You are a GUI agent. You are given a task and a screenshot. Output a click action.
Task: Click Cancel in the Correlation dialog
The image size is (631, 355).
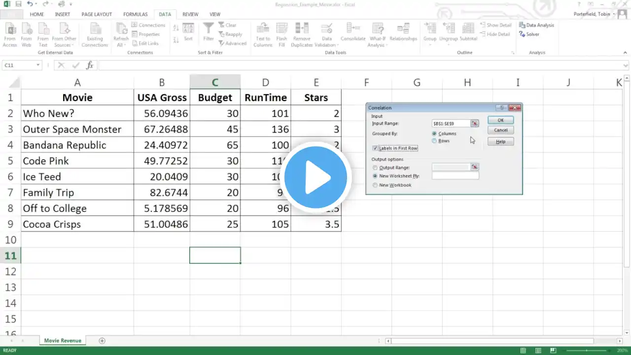coord(500,130)
